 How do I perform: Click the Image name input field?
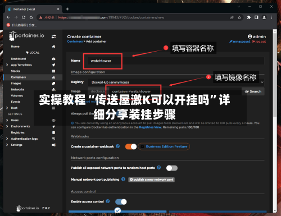pos(175,91)
